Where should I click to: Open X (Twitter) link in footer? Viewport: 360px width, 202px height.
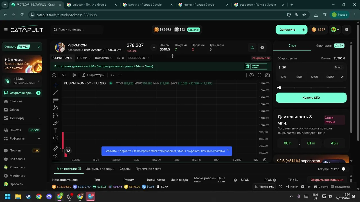(x=280, y=187)
